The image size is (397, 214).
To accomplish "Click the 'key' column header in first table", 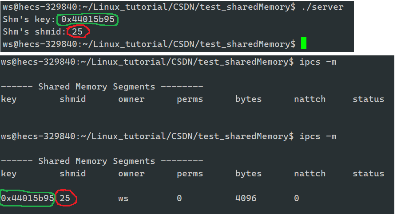I will point(9,99).
